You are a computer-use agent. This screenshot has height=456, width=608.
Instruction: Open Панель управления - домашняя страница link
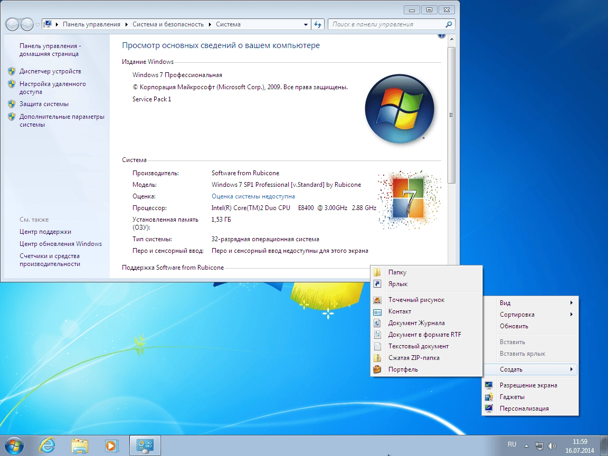click(x=50, y=50)
